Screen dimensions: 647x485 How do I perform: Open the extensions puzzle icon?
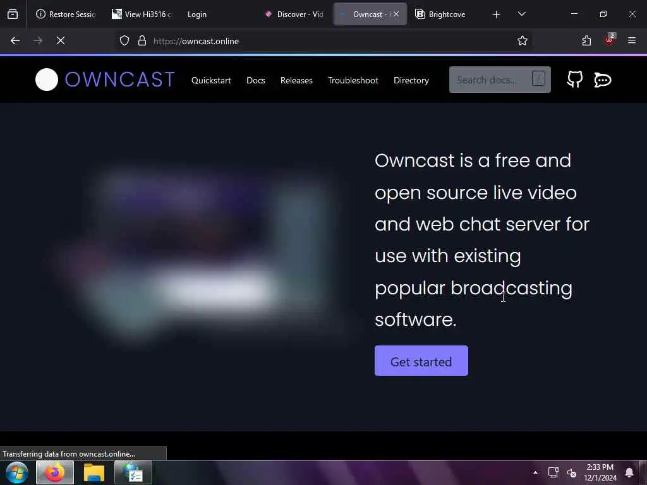[586, 40]
